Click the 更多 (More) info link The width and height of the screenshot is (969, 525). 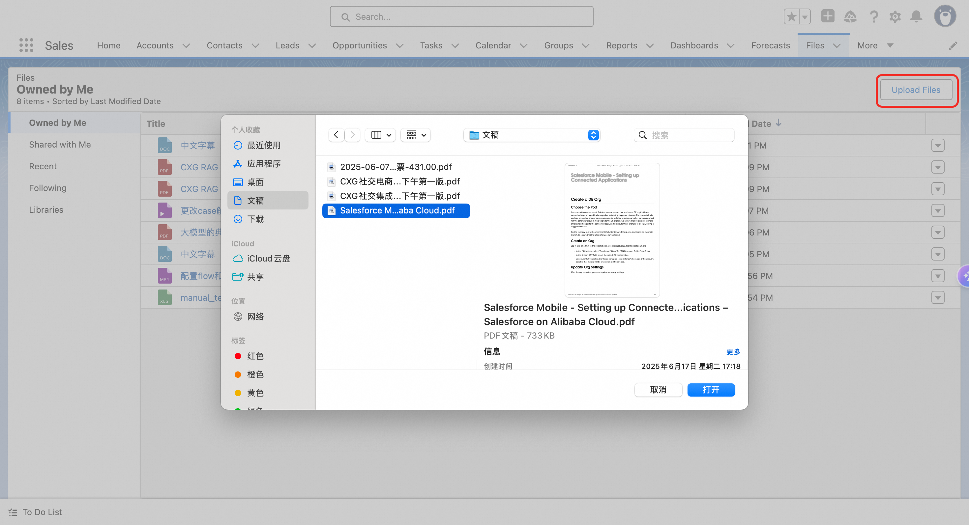point(733,351)
